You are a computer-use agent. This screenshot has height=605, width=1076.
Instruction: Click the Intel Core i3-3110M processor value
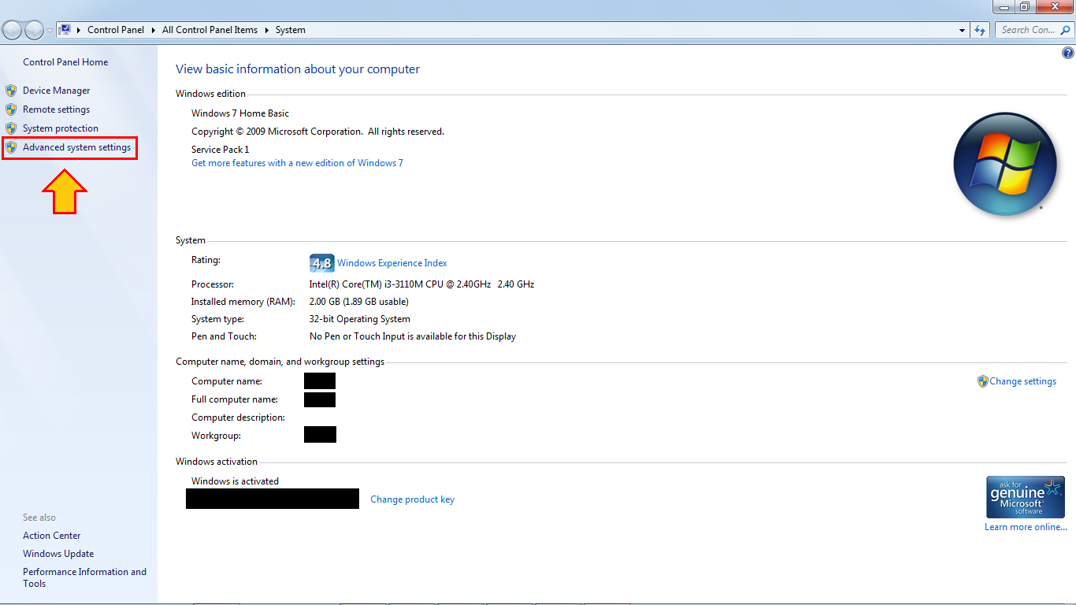coord(421,284)
